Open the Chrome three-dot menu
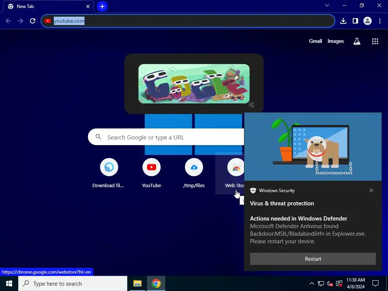 pos(380,21)
